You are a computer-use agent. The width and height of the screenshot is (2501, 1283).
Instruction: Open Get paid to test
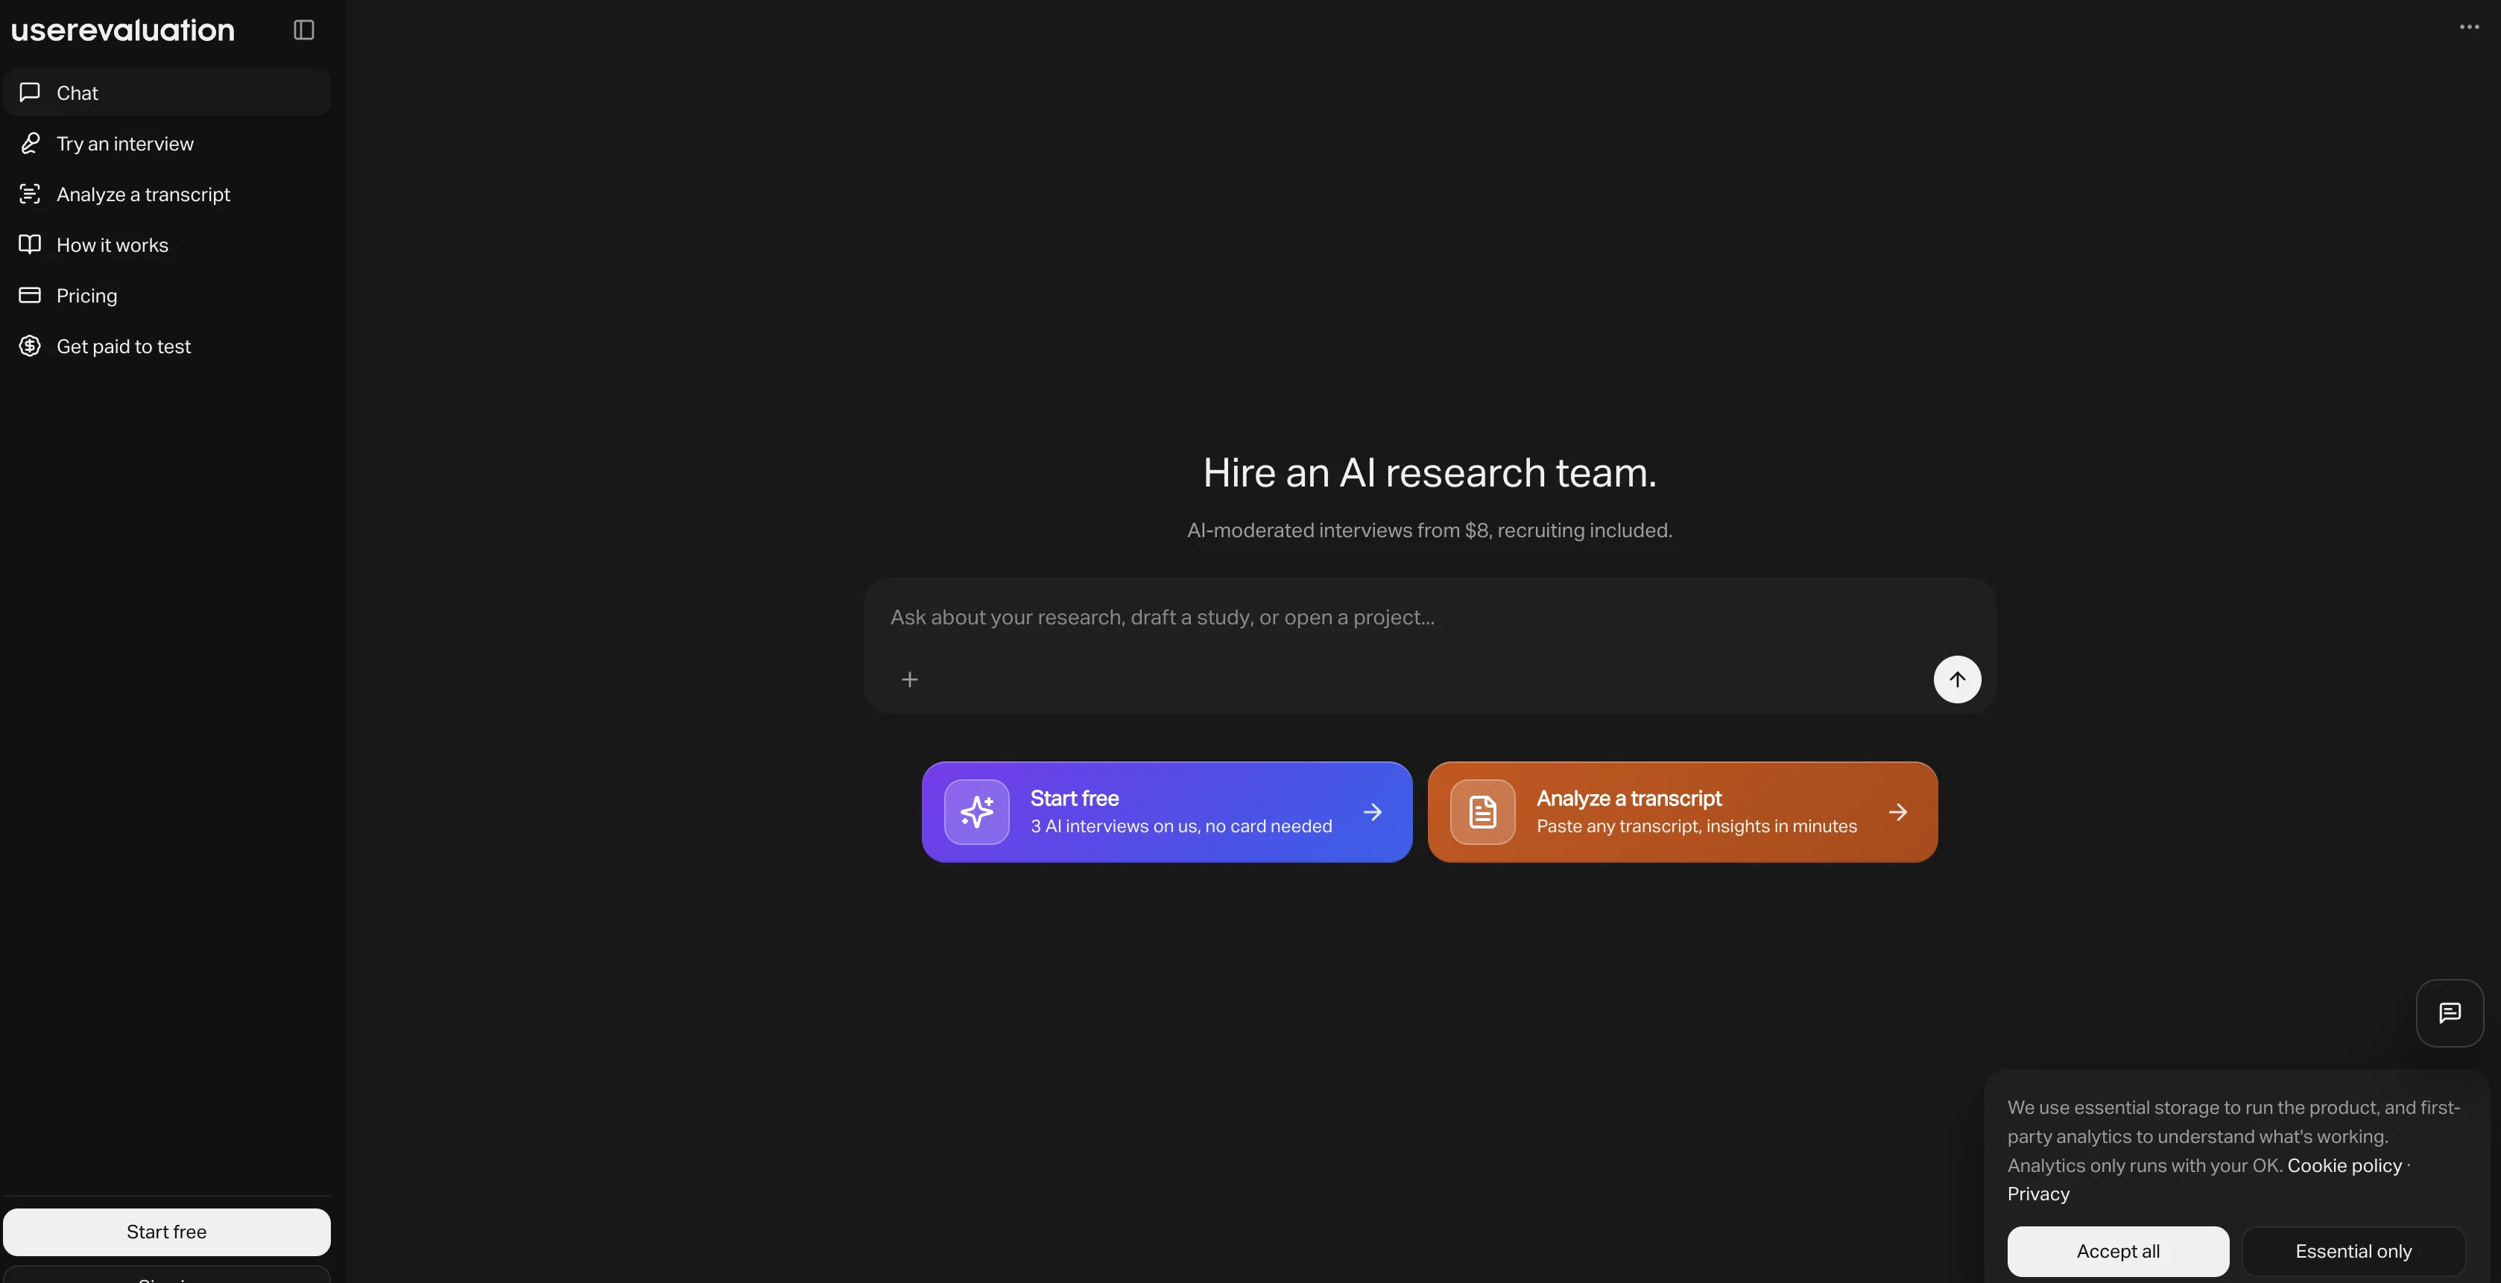[x=167, y=346]
